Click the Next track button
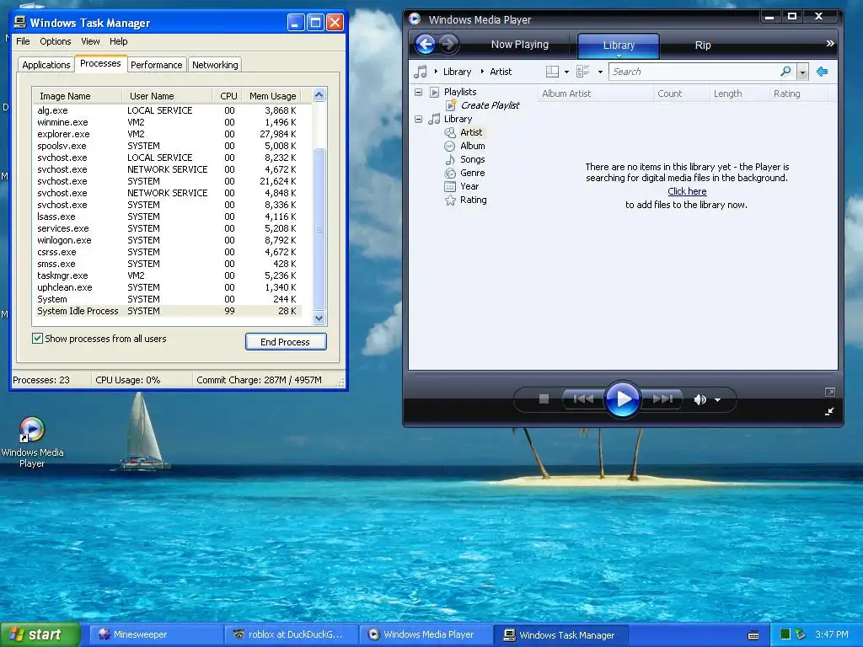863x647 pixels. coord(662,399)
